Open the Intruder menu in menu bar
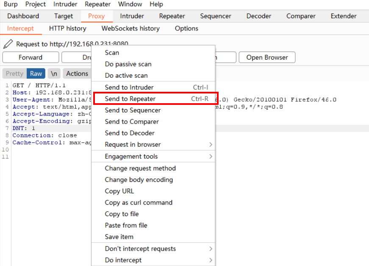This screenshot has width=369, height=266. tap(65, 4)
